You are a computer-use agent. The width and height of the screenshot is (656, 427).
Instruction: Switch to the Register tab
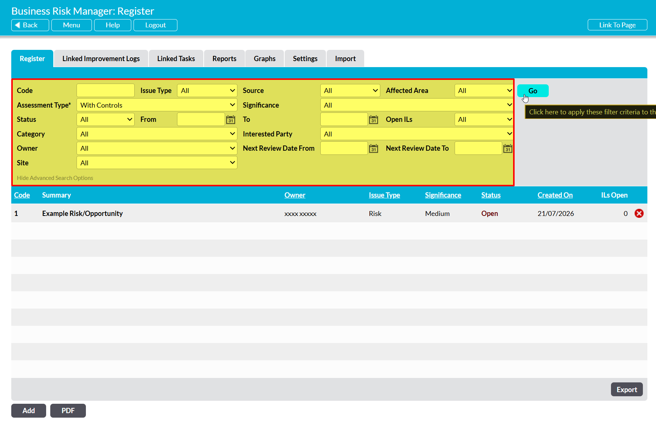point(32,58)
